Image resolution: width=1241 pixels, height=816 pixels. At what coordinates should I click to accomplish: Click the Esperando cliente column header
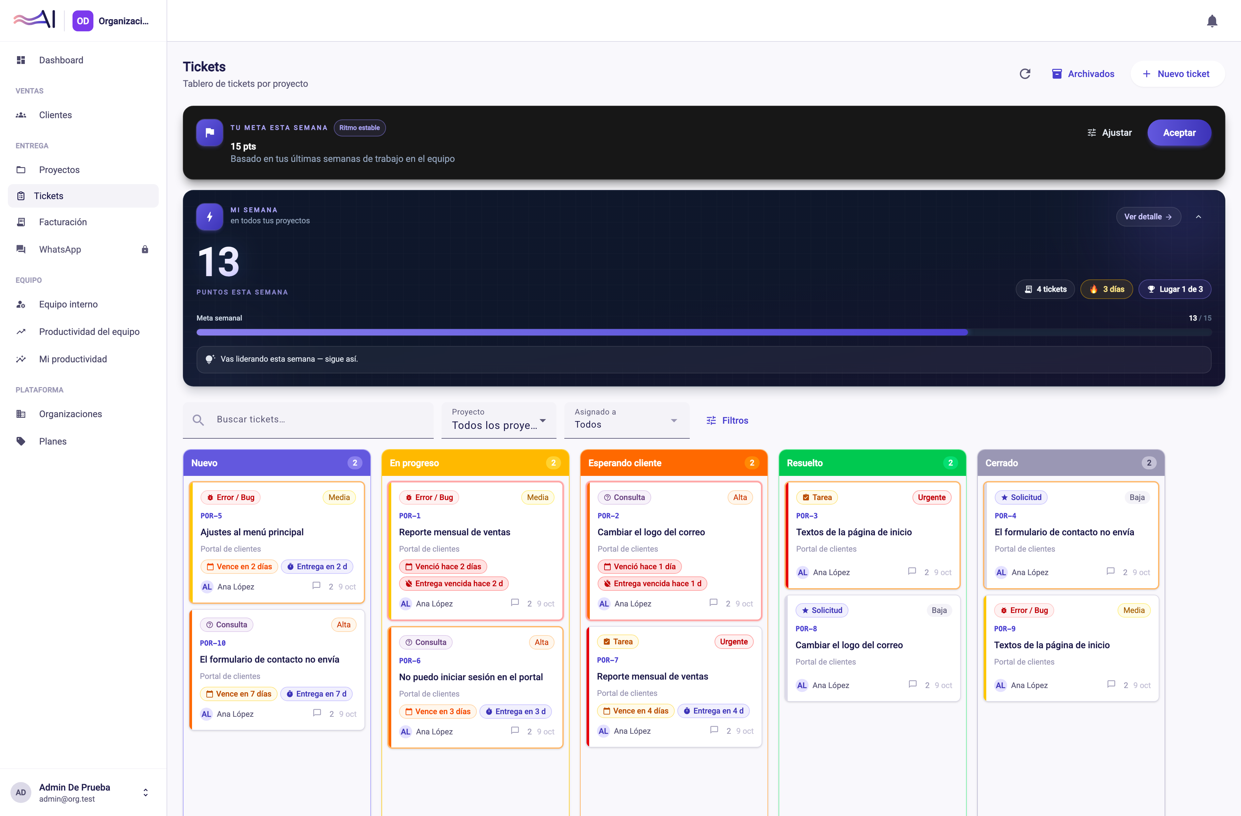[674, 463]
